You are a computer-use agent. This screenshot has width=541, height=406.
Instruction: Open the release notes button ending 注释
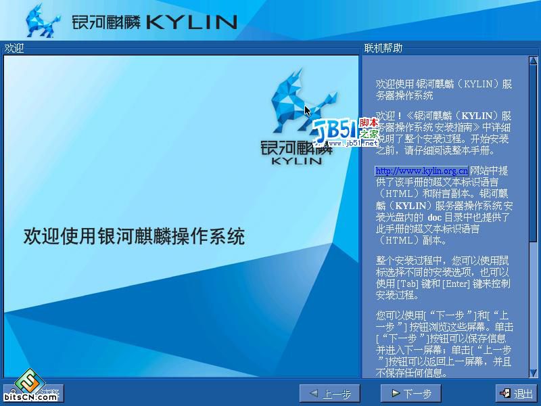pos(33,393)
